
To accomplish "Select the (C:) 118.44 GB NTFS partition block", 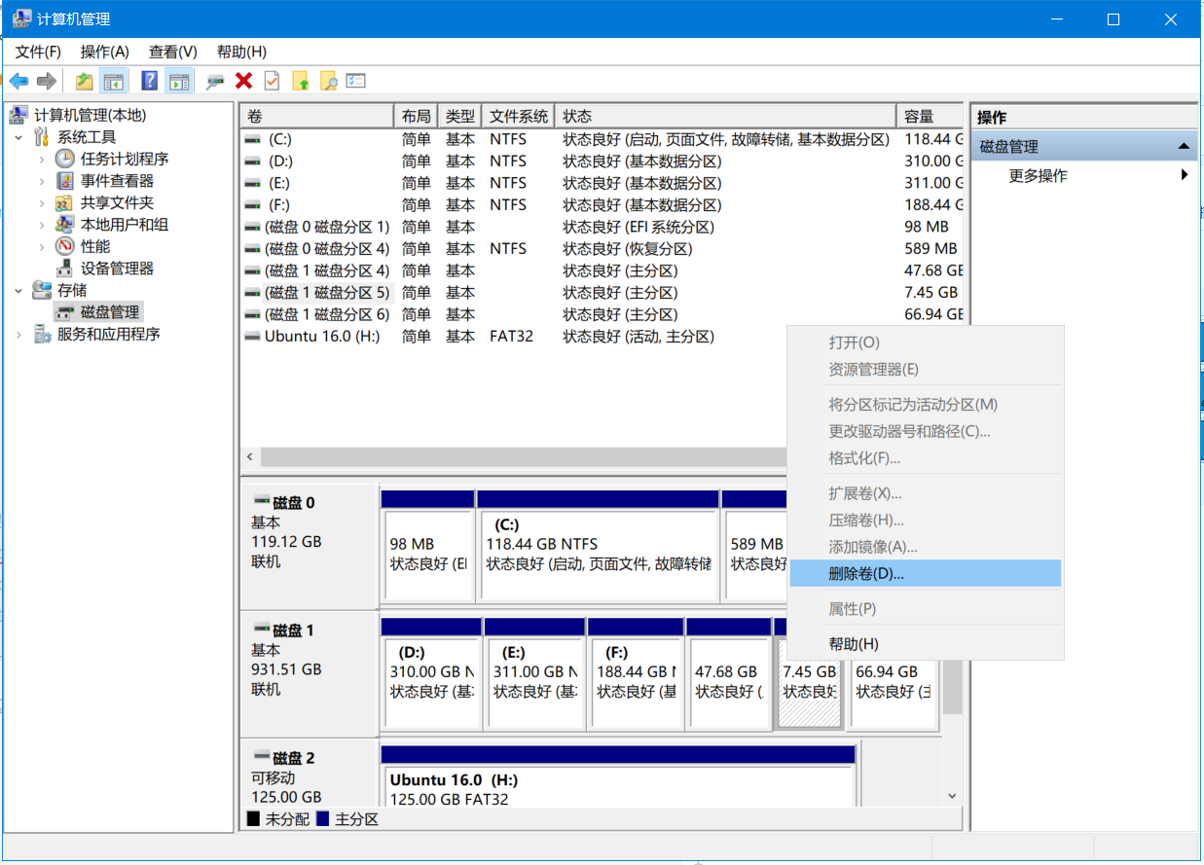I will coord(598,545).
